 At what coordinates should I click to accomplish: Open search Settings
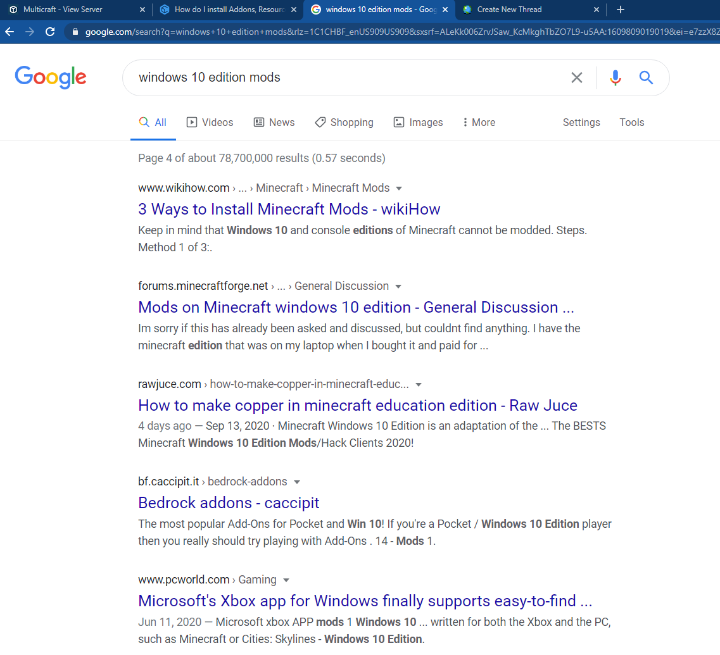coord(581,123)
